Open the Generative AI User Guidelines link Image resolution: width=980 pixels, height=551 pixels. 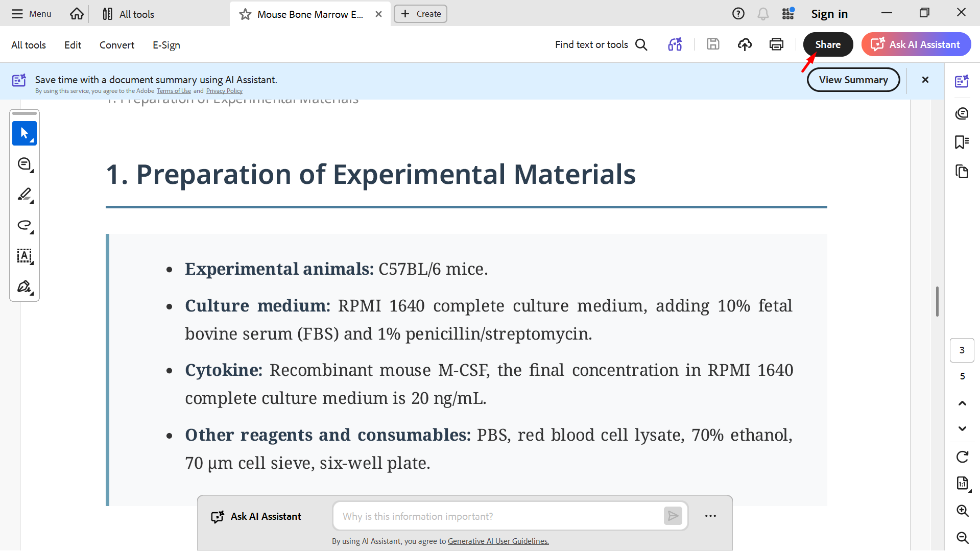[498, 541]
